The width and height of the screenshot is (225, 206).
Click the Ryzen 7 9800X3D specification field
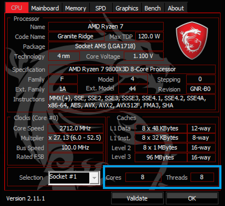[x=132, y=69]
